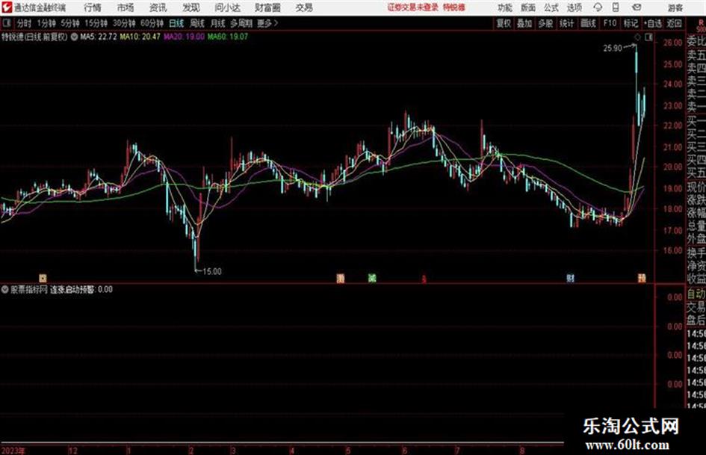The width and height of the screenshot is (706, 455).
Task: Switch to the 15分钟 period tab
Action: coord(96,23)
